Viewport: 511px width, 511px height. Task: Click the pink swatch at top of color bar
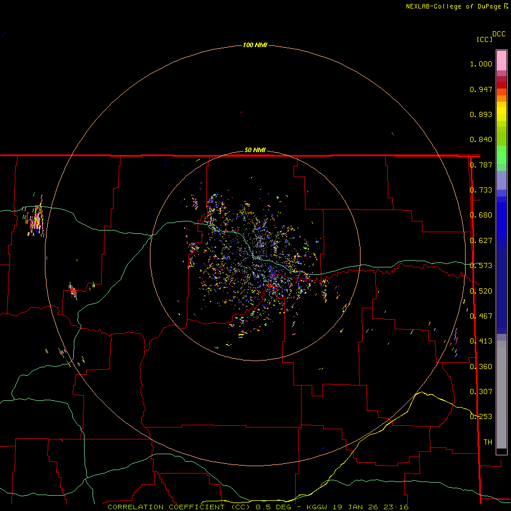coord(501,61)
